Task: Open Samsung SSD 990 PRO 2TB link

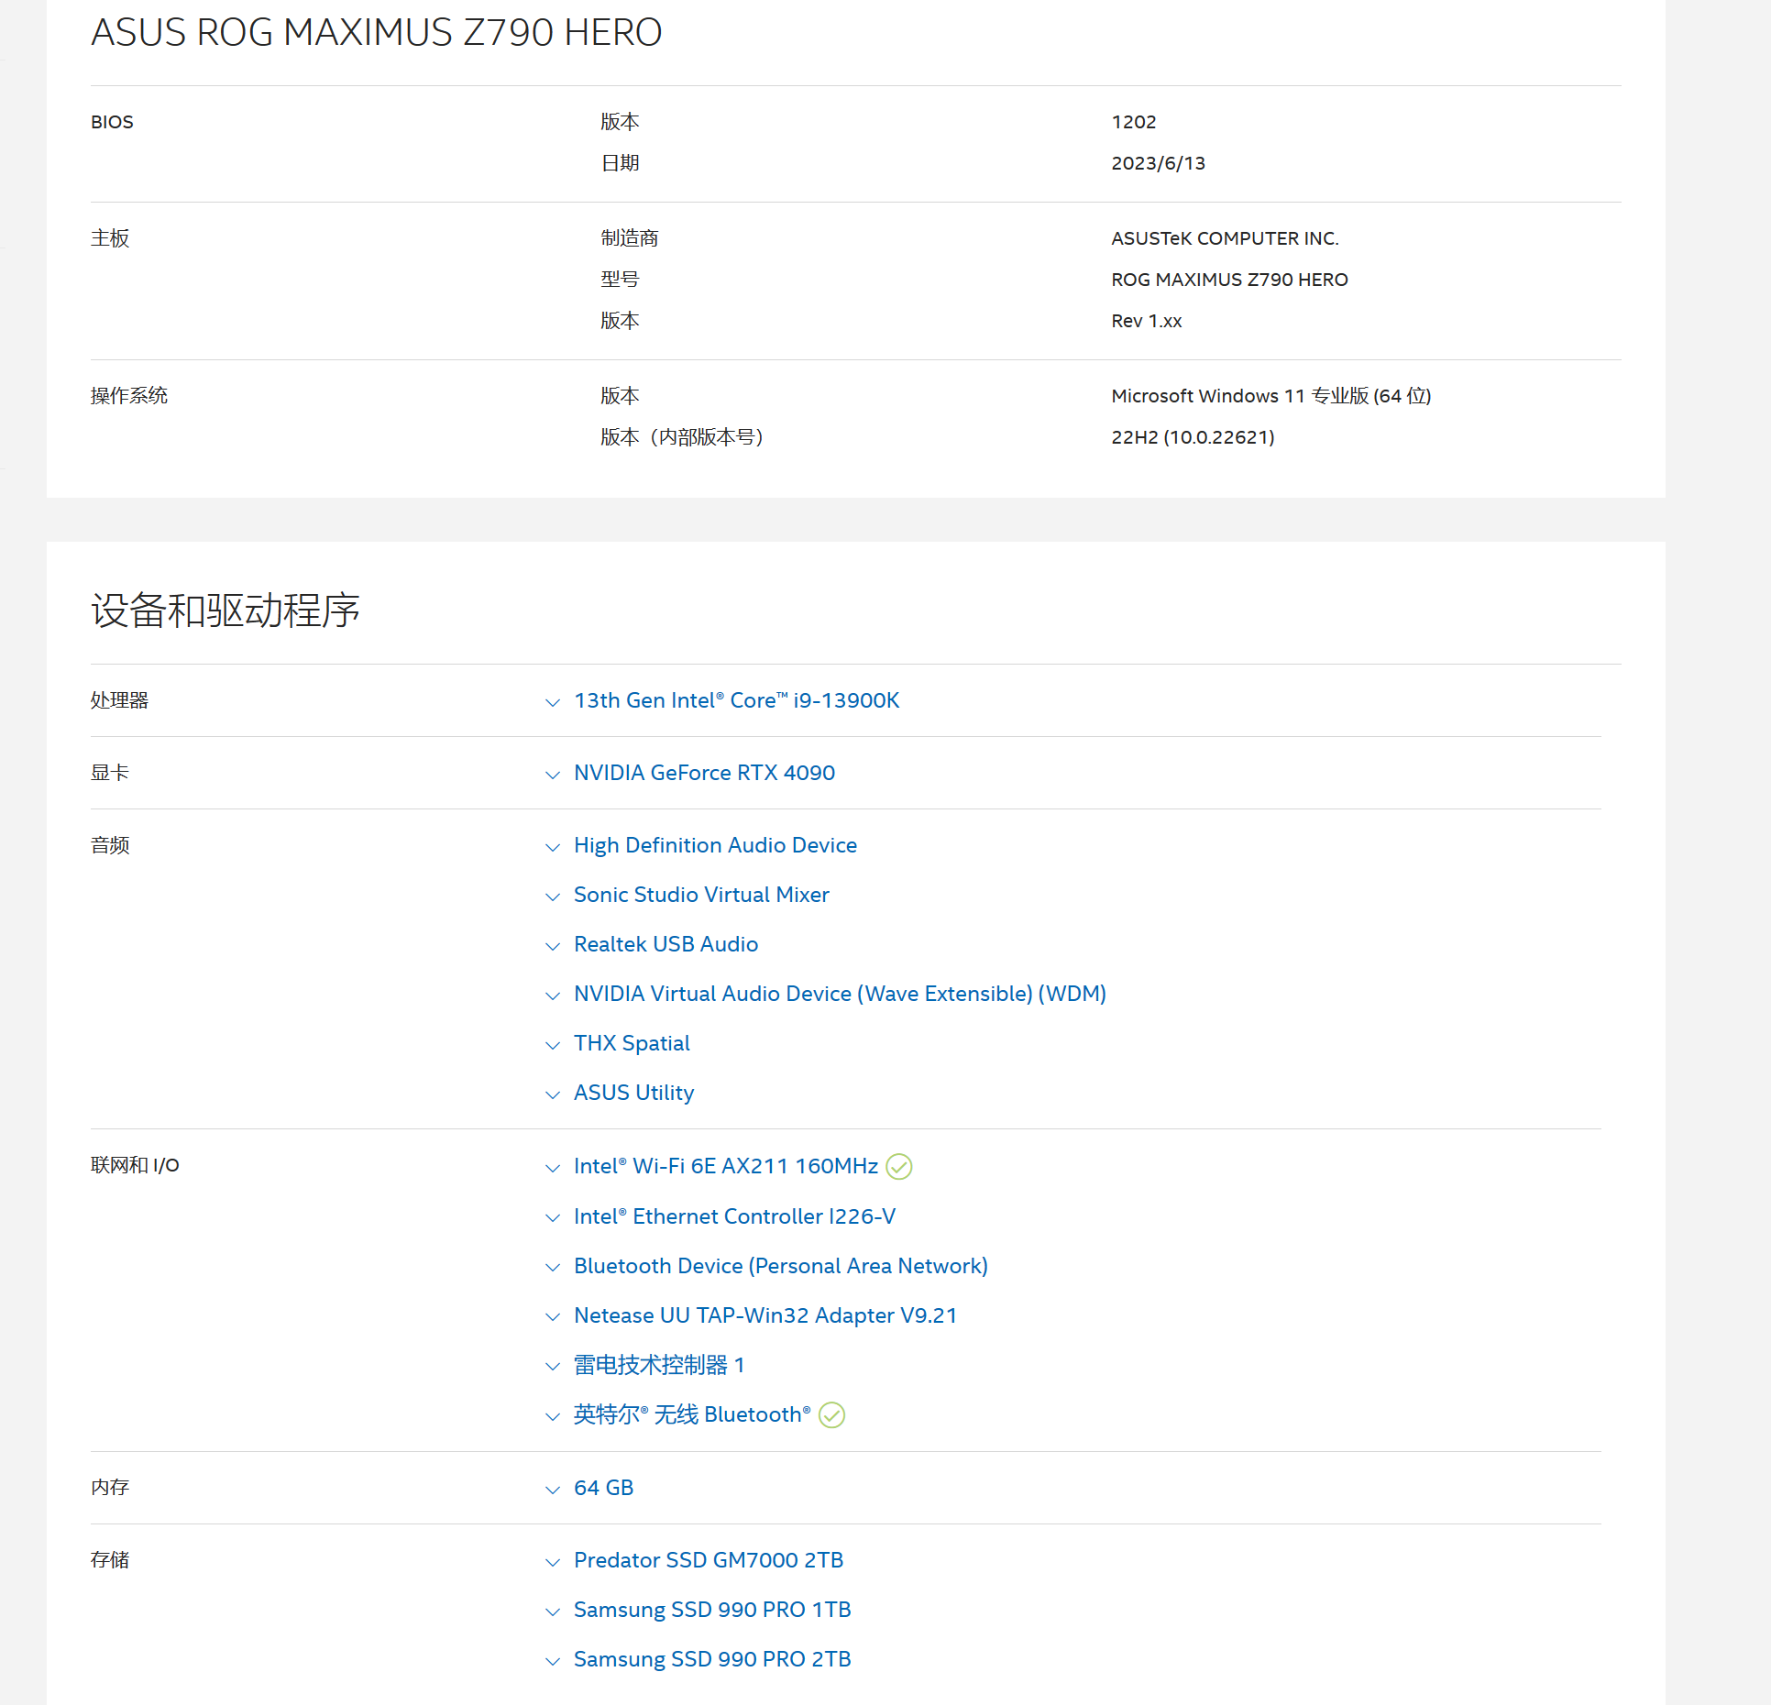Action: tap(712, 1659)
